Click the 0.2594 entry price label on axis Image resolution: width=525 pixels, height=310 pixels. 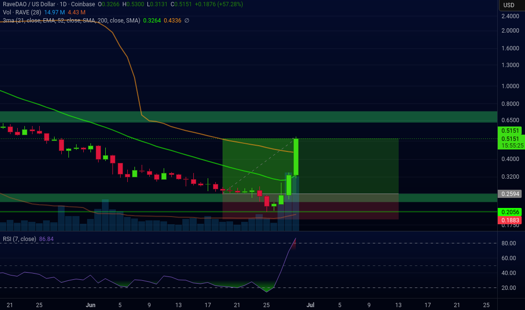pos(510,194)
